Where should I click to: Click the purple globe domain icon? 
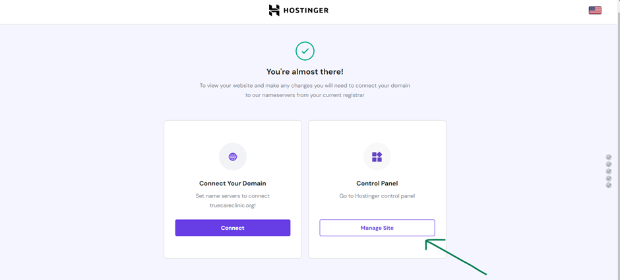pos(233,157)
